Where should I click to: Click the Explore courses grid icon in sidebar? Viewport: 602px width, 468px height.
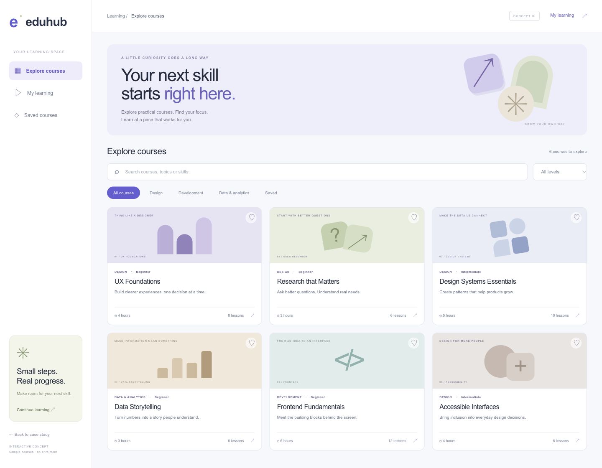tap(18, 71)
